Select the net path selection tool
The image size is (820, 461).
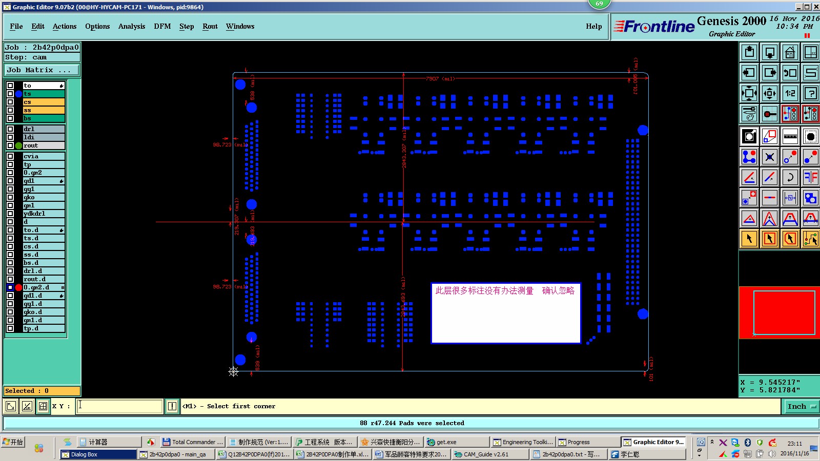(x=811, y=239)
